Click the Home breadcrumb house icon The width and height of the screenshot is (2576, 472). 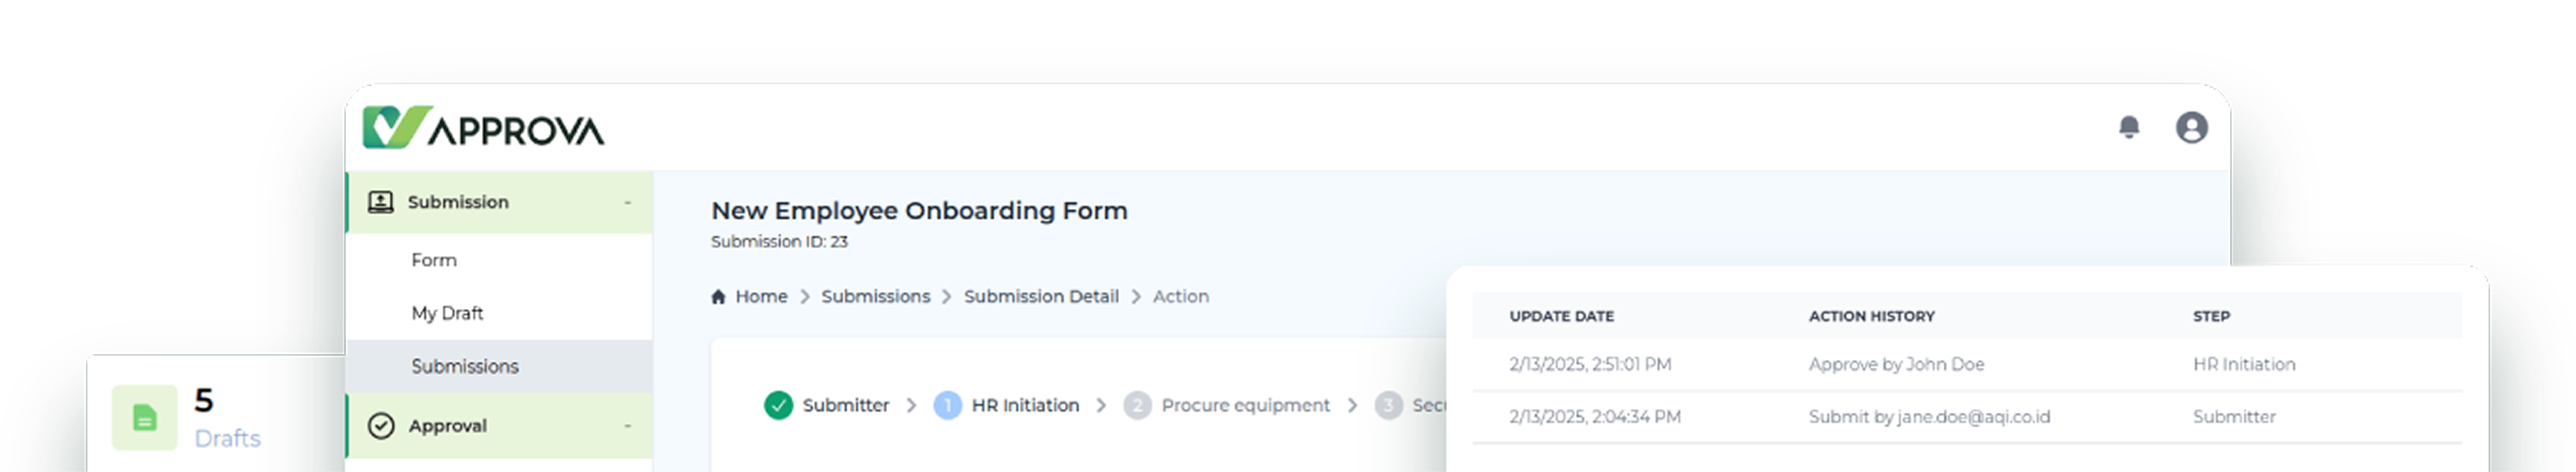point(718,296)
